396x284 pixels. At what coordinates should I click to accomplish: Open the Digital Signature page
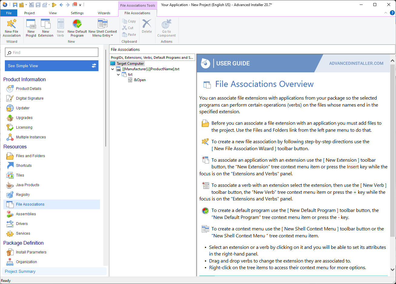[x=30, y=98]
